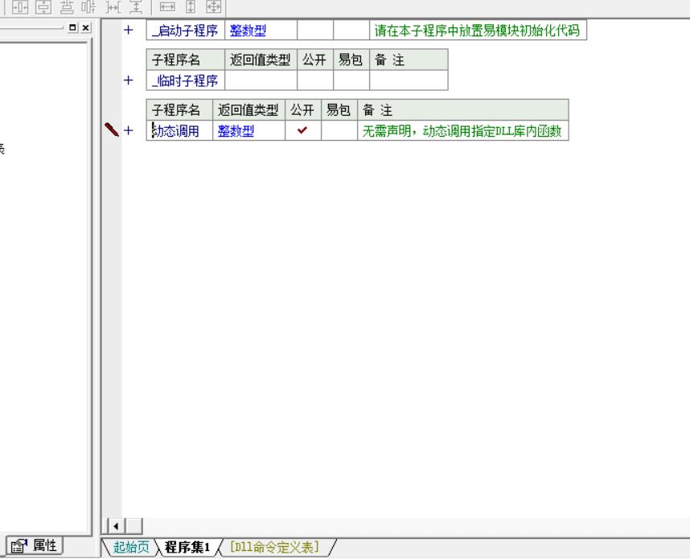Screen dimensions: 690x559
Task: Expand the _临时子程序 subroutine
Action: click(128, 80)
